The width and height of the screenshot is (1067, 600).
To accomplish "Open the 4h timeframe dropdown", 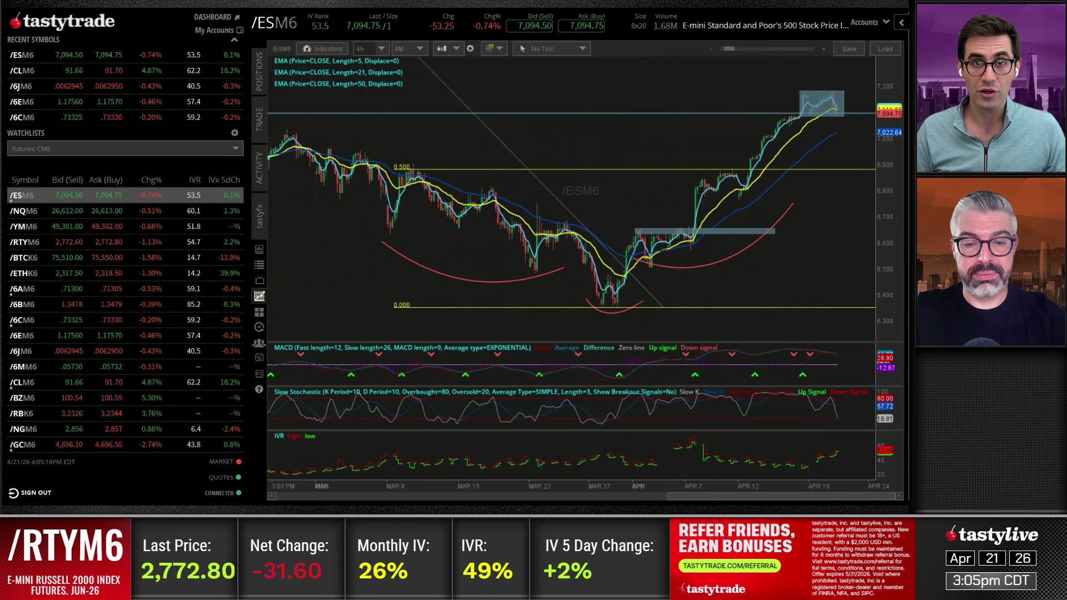I will [x=370, y=49].
